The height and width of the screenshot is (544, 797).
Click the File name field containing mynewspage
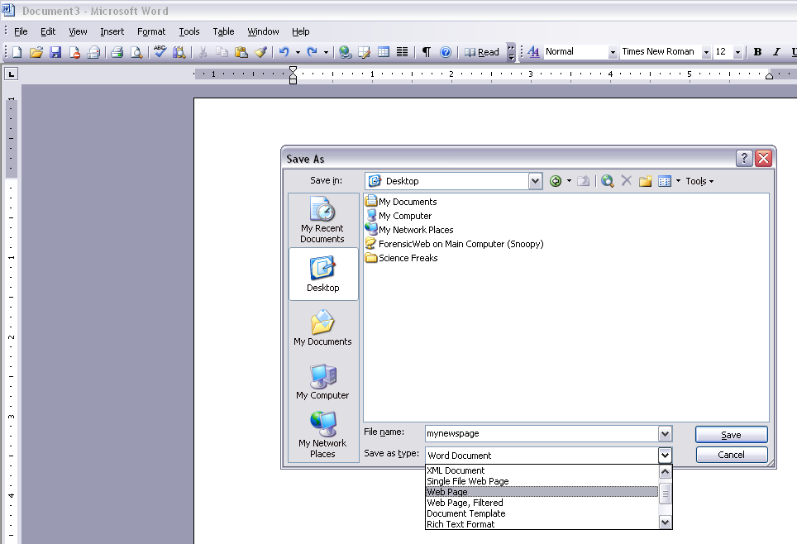pos(542,434)
